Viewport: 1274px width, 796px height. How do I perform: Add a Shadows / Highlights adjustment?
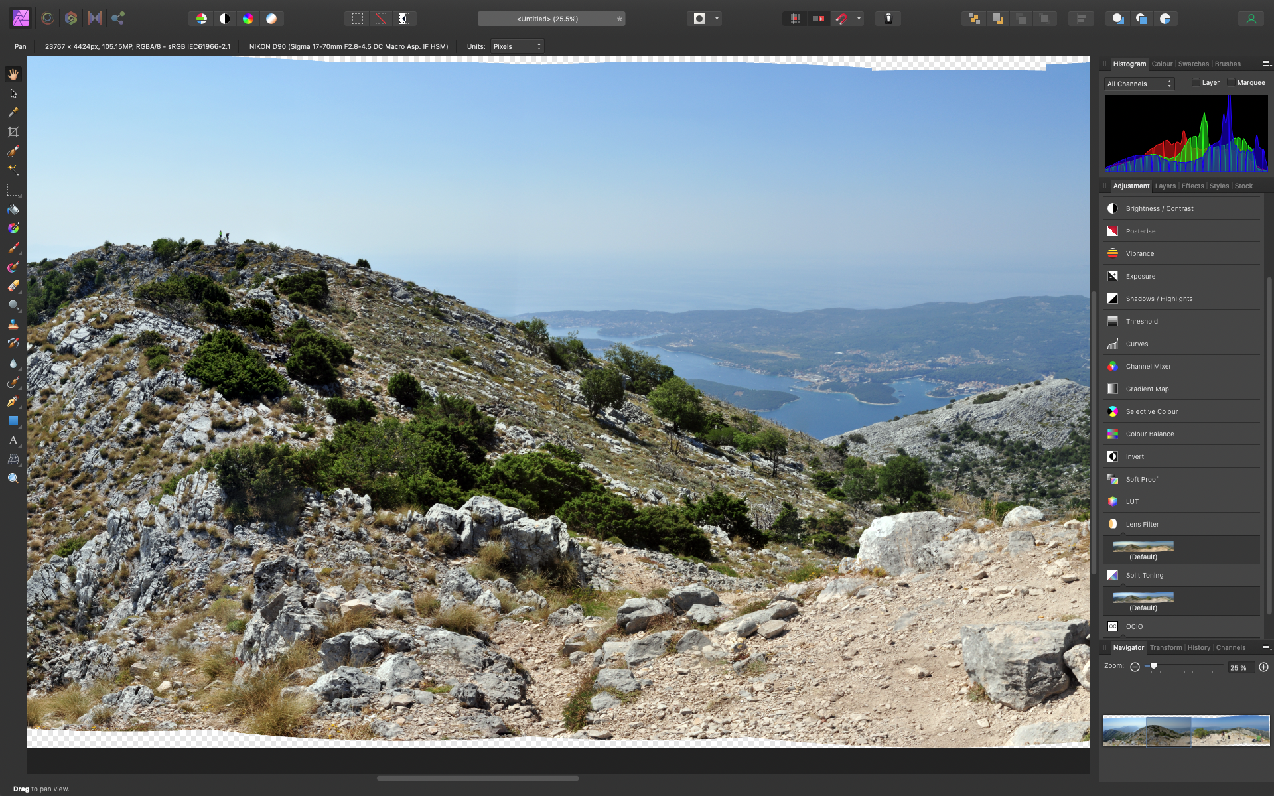point(1159,298)
